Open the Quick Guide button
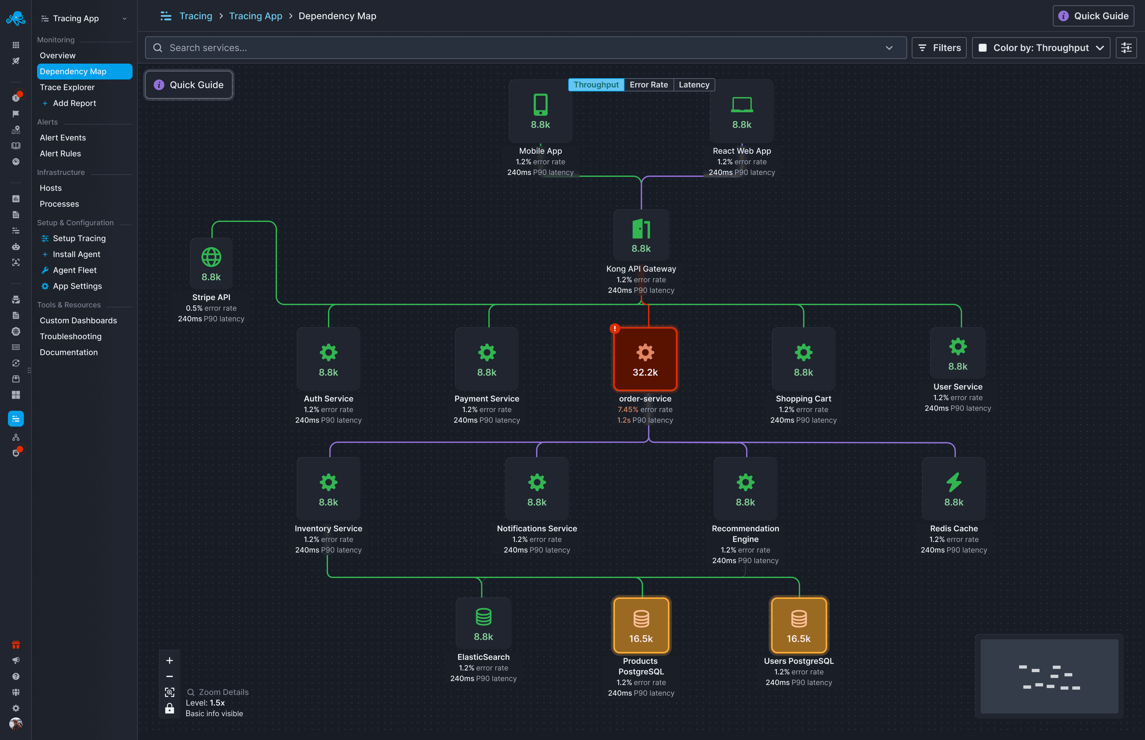This screenshot has width=1145, height=740. tap(1093, 16)
